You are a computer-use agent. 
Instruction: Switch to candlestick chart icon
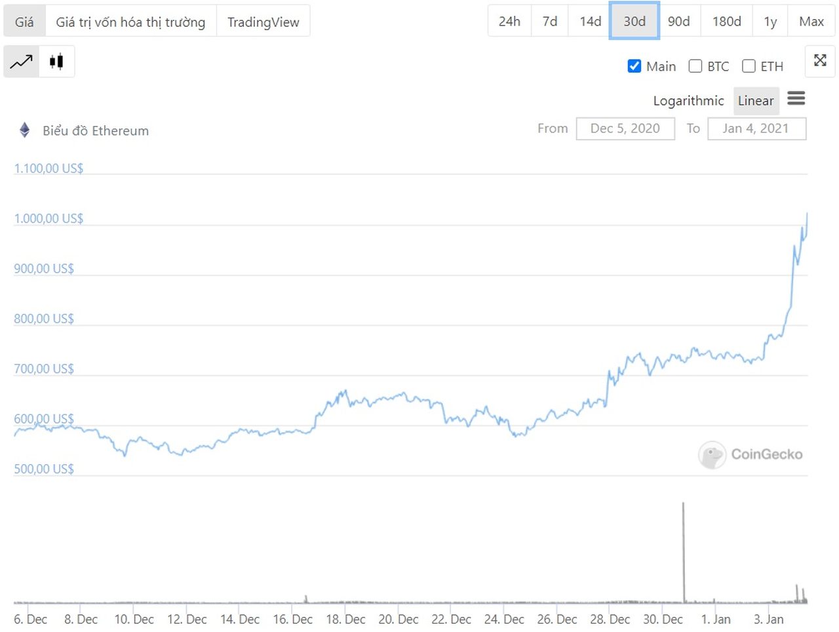pos(56,62)
